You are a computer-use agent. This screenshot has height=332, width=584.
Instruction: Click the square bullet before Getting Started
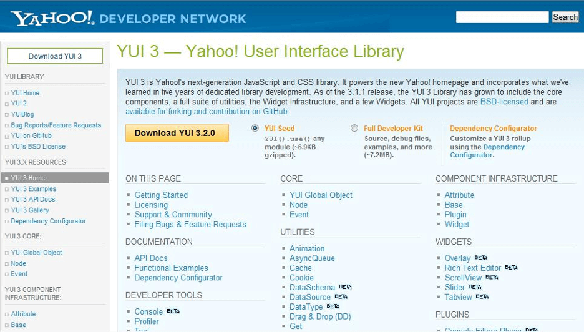click(x=129, y=195)
